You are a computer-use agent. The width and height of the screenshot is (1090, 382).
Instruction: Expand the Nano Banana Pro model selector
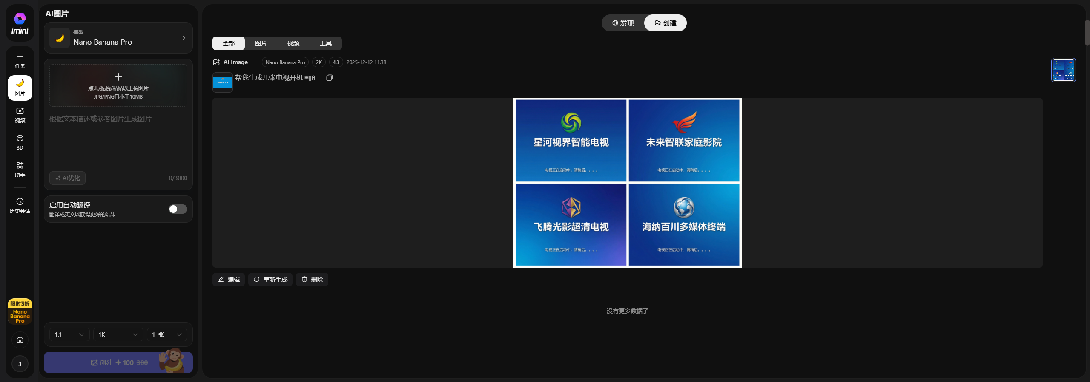(x=118, y=38)
